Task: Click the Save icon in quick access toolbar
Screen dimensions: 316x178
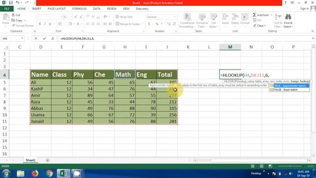Action: pyautogui.click(x=11, y=2)
